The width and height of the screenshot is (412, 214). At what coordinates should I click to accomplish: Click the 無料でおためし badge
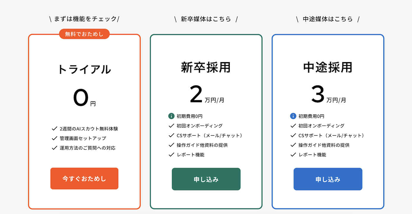(84, 34)
